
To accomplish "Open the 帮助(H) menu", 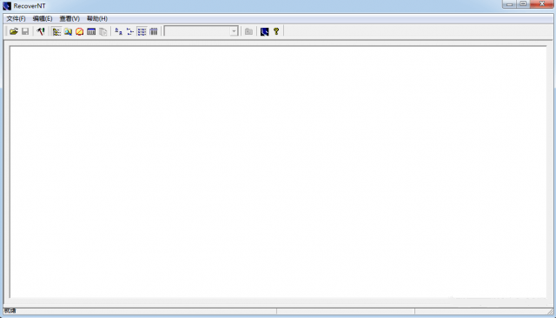I will click(x=97, y=18).
